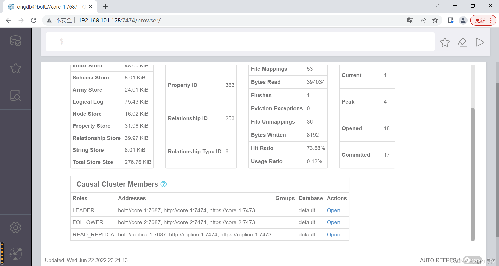Click the File Unmappings label
The height and width of the screenshot is (266, 499).
(273, 122)
